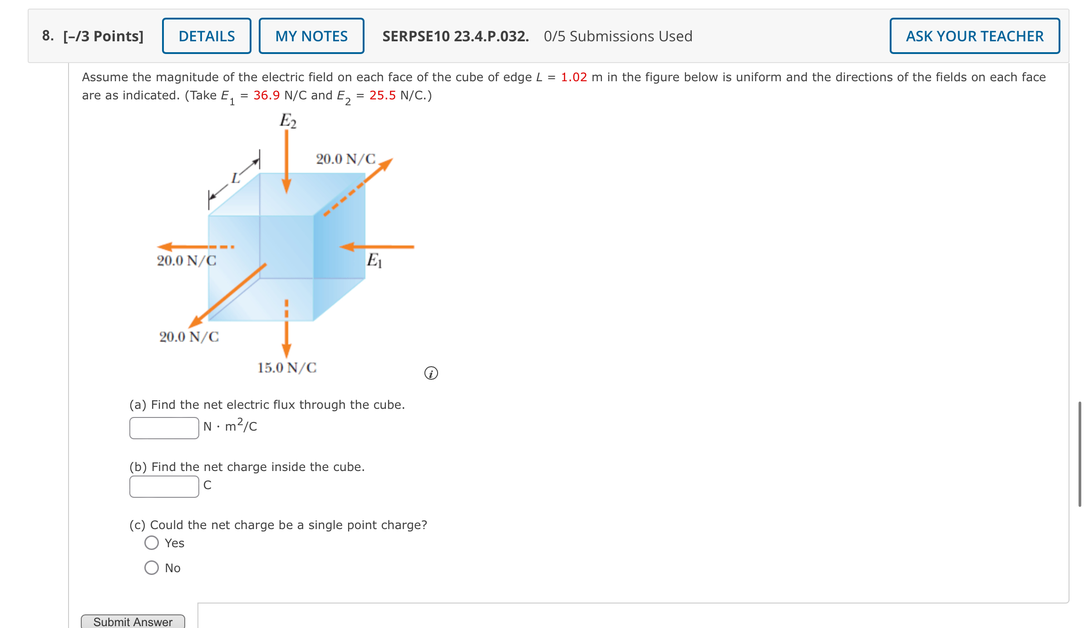Switch to the MY NOTES tab
The height and width of the screenshot is (628, 1084).
[311, 36]
